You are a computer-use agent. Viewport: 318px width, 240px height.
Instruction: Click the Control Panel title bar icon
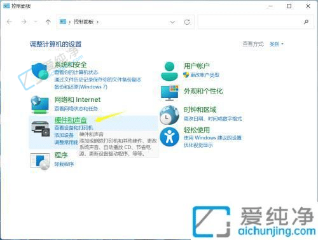(6, 6)
